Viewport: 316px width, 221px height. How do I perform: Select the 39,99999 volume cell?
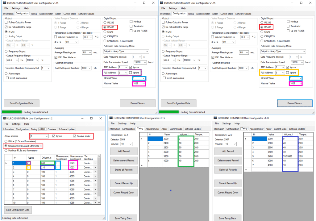(289, 156)
